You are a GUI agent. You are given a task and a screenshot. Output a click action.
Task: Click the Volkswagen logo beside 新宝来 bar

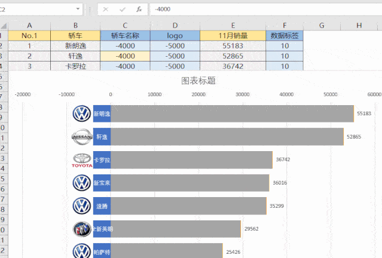(x=82, y=183)
